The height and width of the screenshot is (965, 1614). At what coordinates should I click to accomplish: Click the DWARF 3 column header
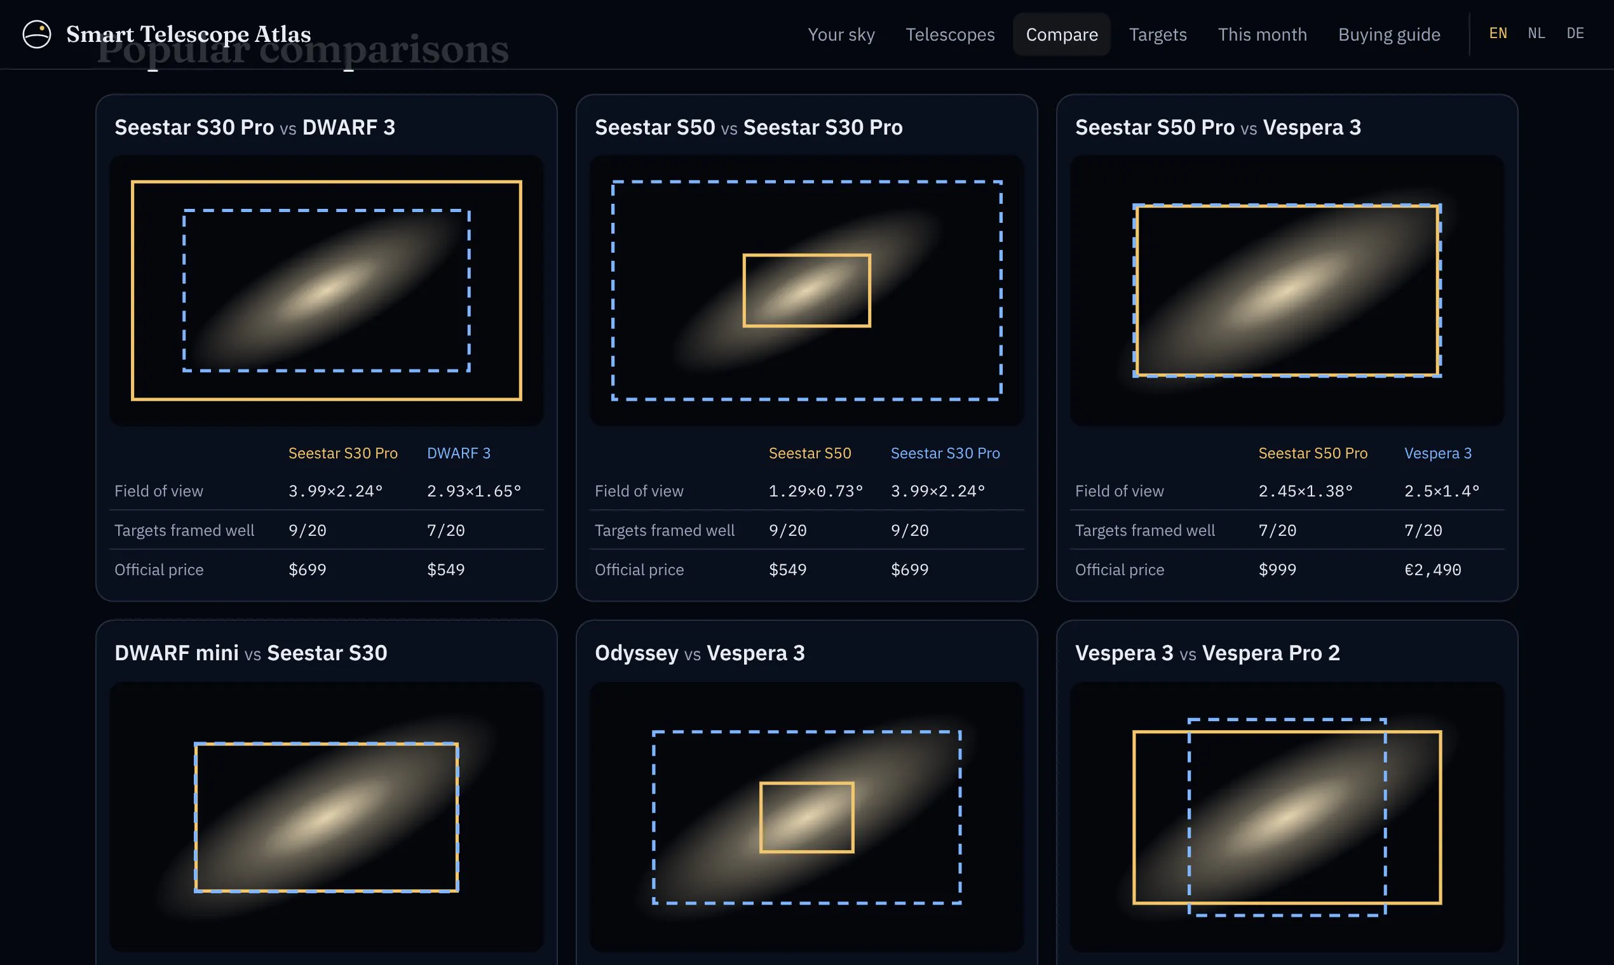[x=458, y=453]
